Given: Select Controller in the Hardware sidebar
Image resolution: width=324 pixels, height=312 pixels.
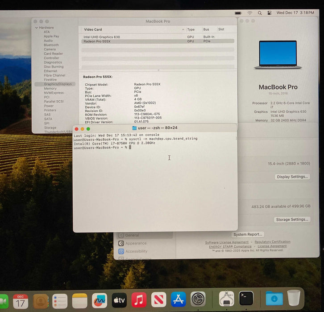Looking at the screenshot, I should coord(51,58).
